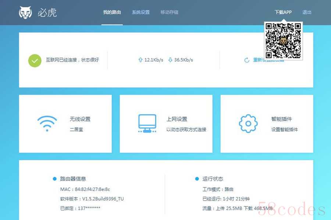This screenshot has height=220, width=331.
Task: Click the download speed arrow icon
Action: pos(170,60)
